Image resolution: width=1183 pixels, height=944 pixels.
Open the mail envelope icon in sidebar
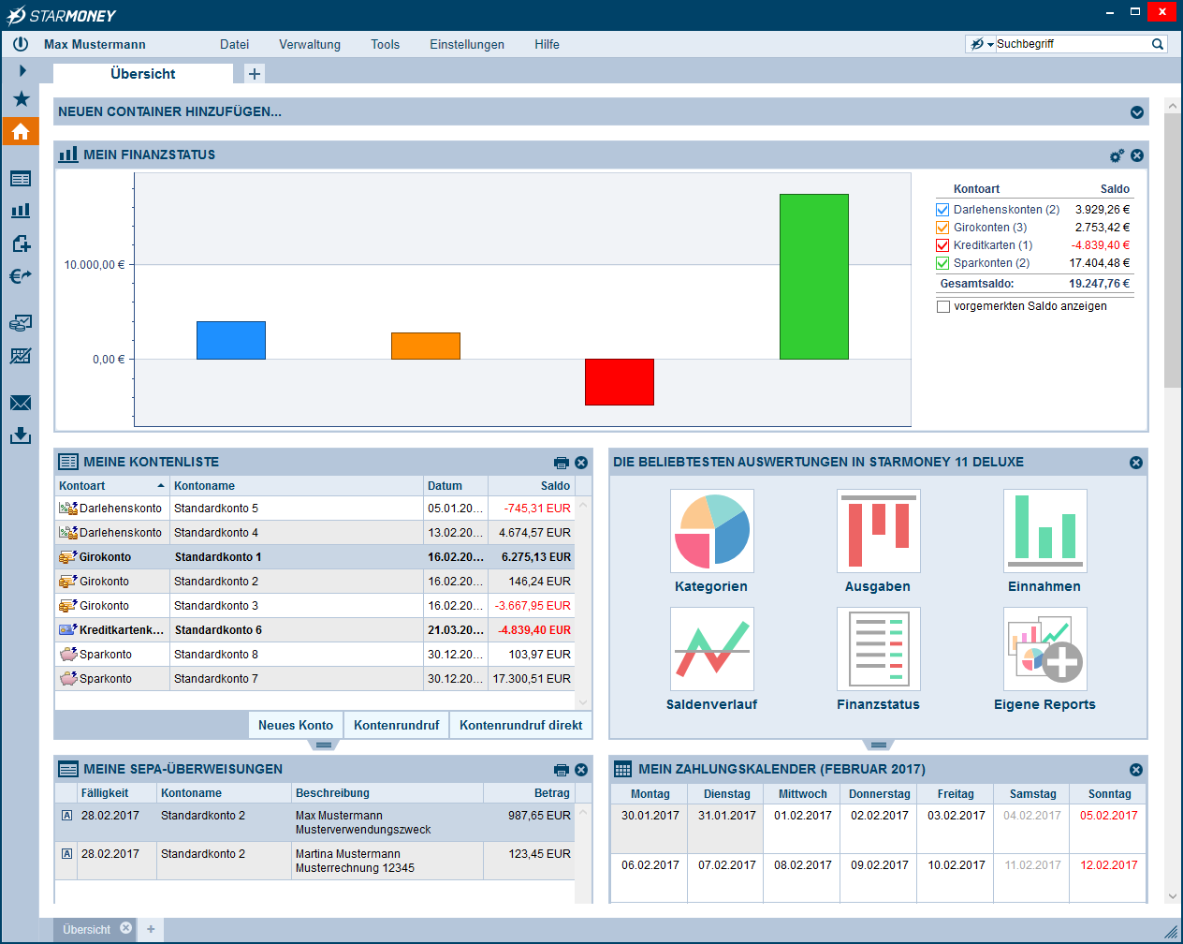click(x=21, y=403)
